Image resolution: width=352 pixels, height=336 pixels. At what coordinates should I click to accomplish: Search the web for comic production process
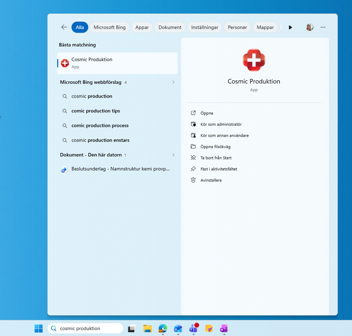(x=117, y=126)
